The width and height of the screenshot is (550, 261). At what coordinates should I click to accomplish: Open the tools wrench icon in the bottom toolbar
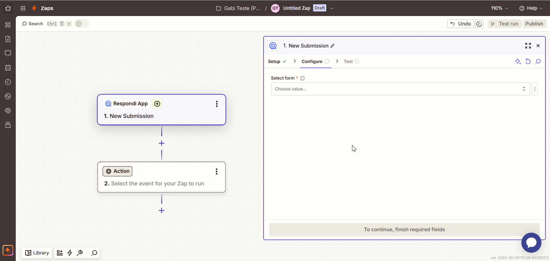coord(80,253)
